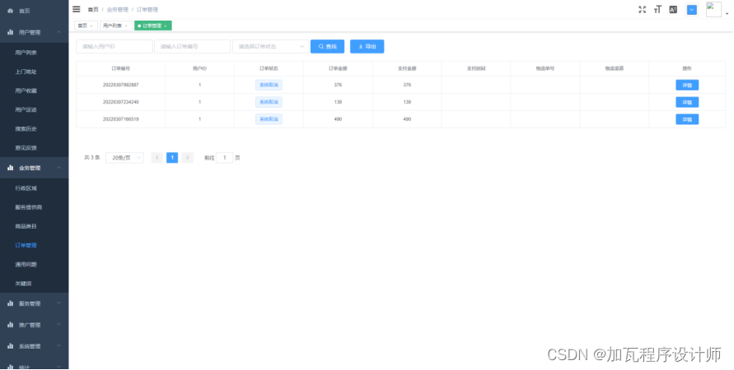Focus the 请输入用户ID input field

coord(115,46)
